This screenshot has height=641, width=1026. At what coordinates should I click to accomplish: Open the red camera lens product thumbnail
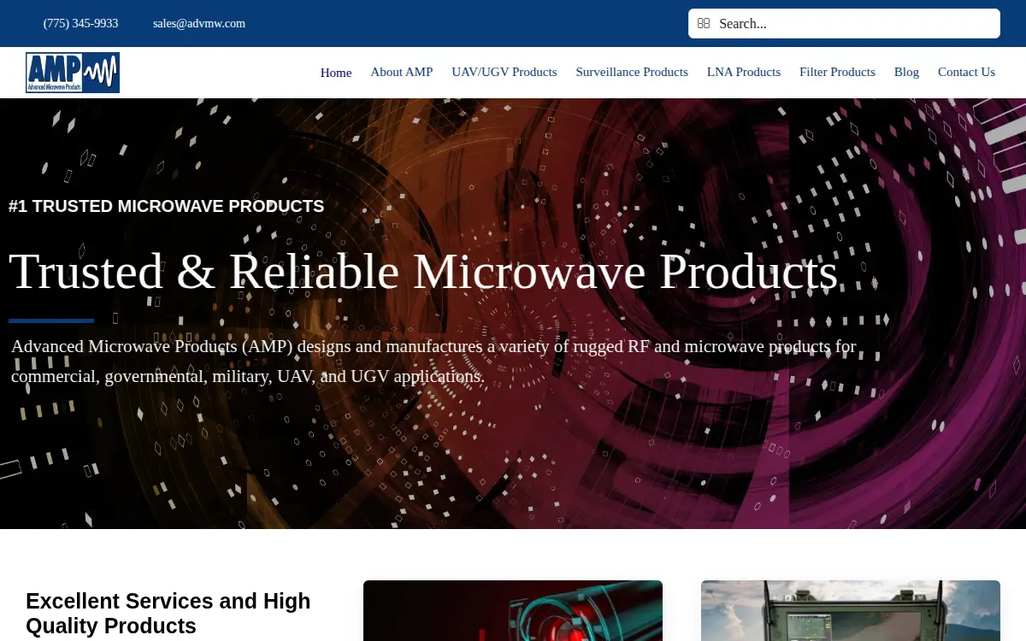coord(513,610)
